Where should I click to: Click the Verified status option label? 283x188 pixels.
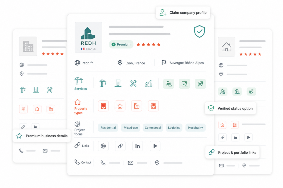[x=235, y=108]
